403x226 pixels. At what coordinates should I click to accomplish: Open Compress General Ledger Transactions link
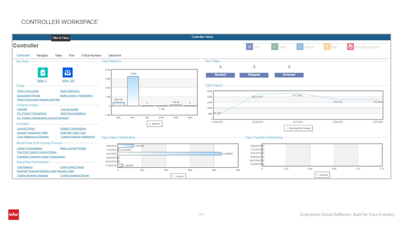pos(41,157)
